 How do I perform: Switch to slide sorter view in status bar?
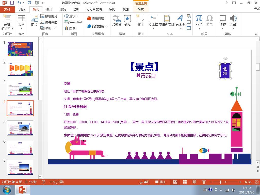point(185,182)
